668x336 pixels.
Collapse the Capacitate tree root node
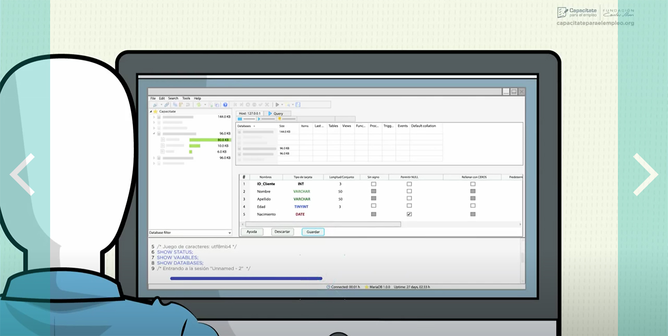point(151,112)
